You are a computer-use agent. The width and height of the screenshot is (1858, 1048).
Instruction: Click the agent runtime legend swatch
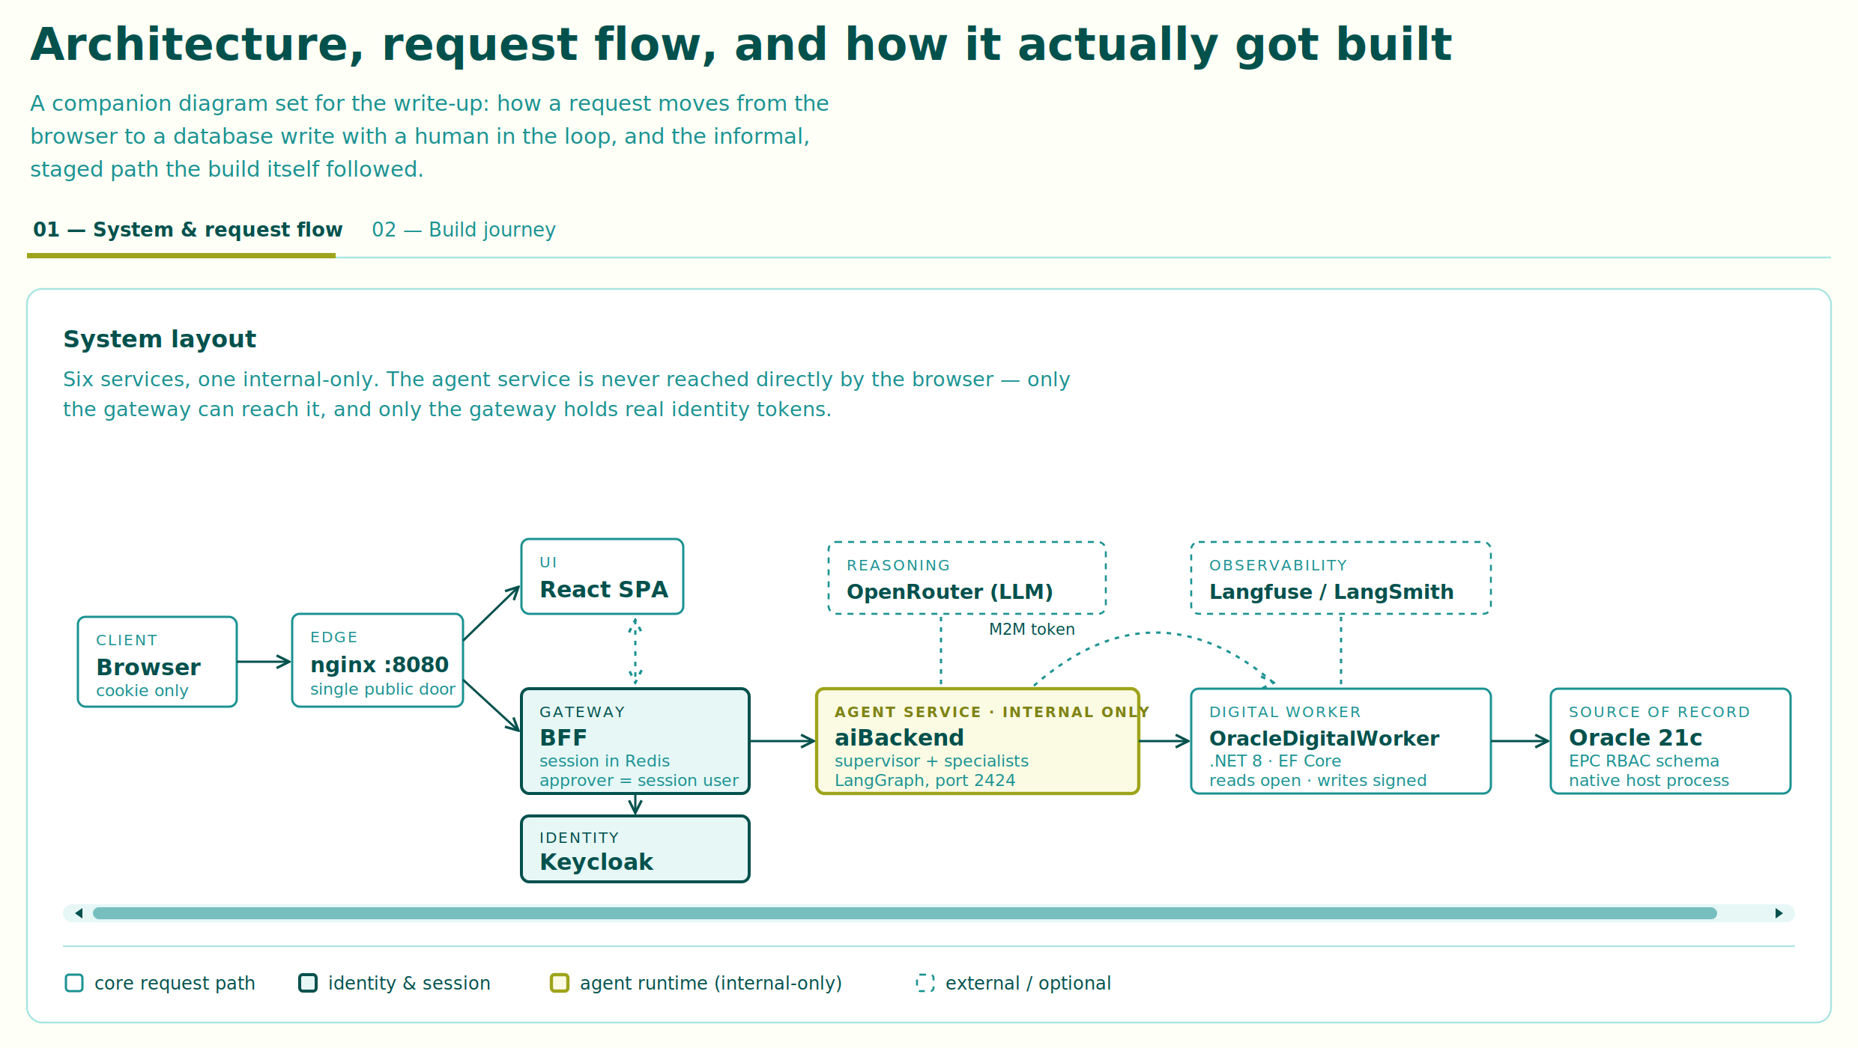click(560, 983)
